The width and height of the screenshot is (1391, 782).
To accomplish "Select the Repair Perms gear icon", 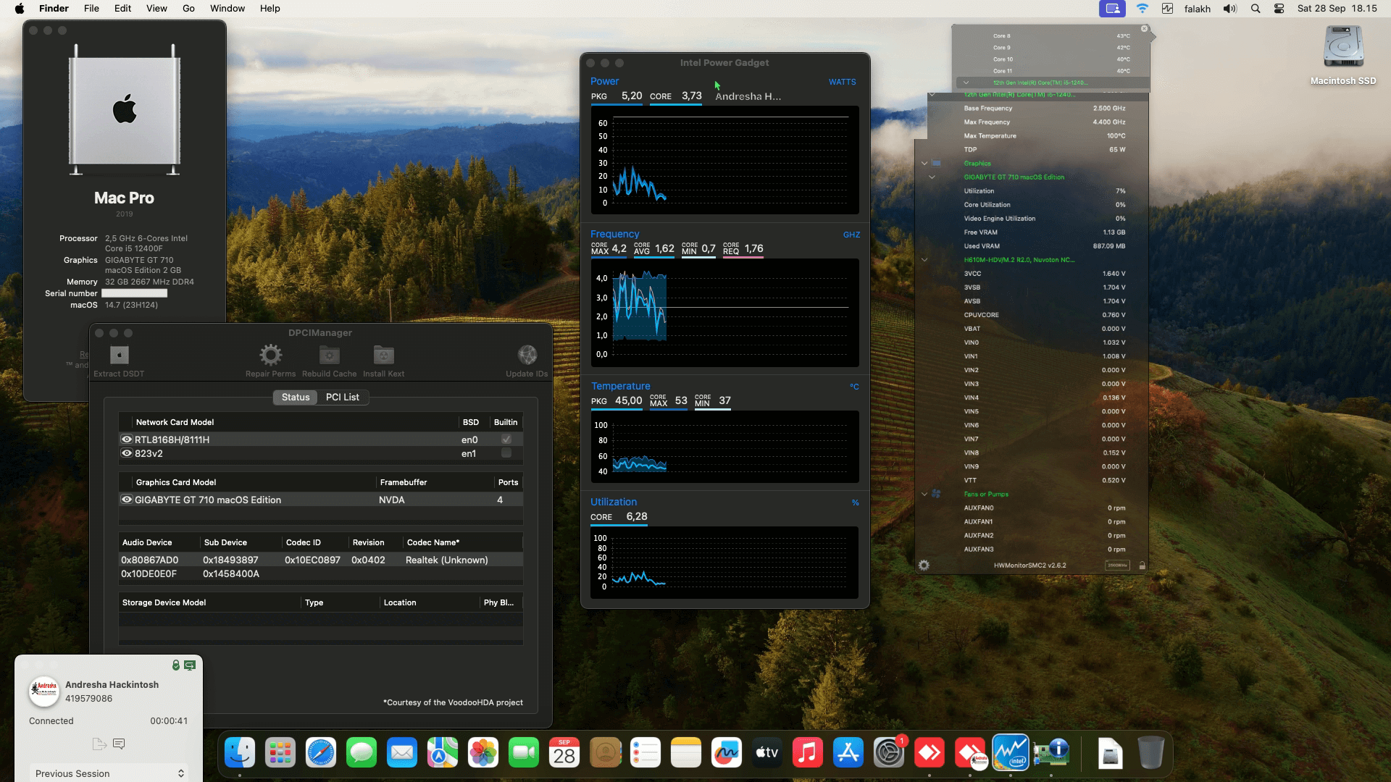I will tap(270, 354).
